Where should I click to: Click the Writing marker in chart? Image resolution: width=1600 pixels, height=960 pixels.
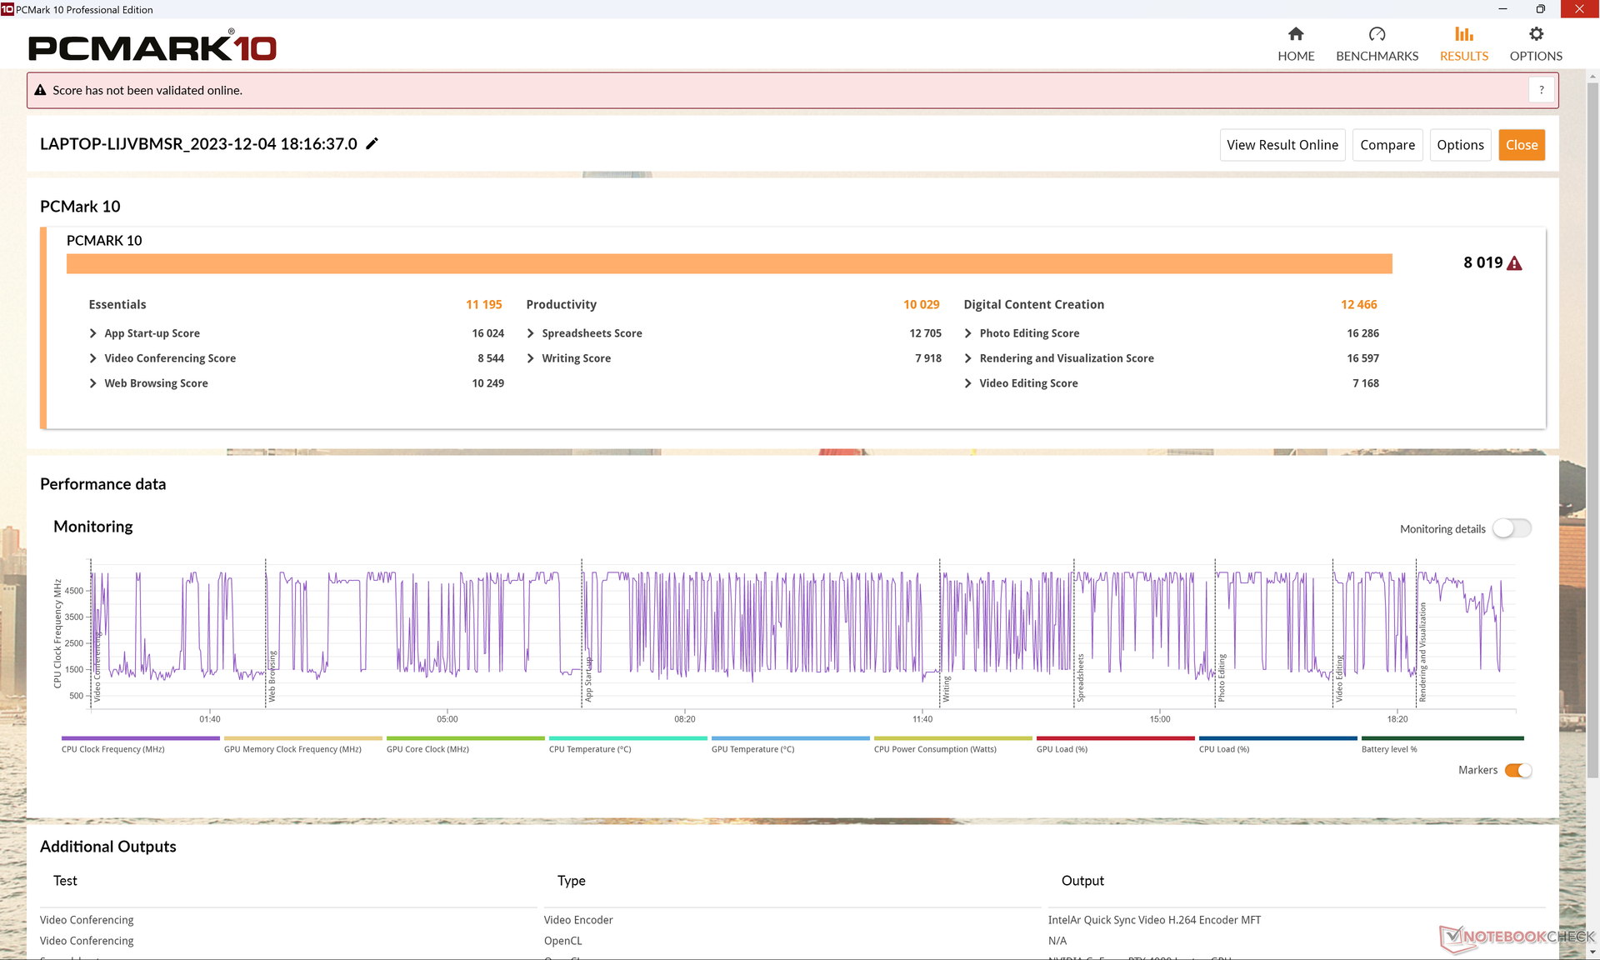coord(947,689)
